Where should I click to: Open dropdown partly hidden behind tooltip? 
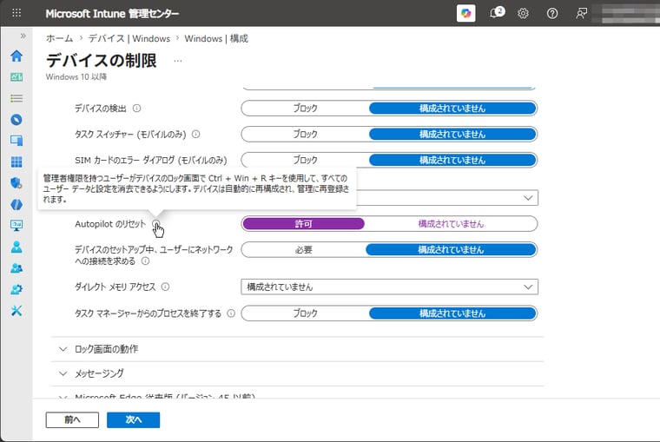pos(447,198)
